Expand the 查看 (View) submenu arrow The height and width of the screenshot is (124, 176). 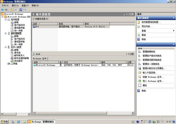pos(173,31)
